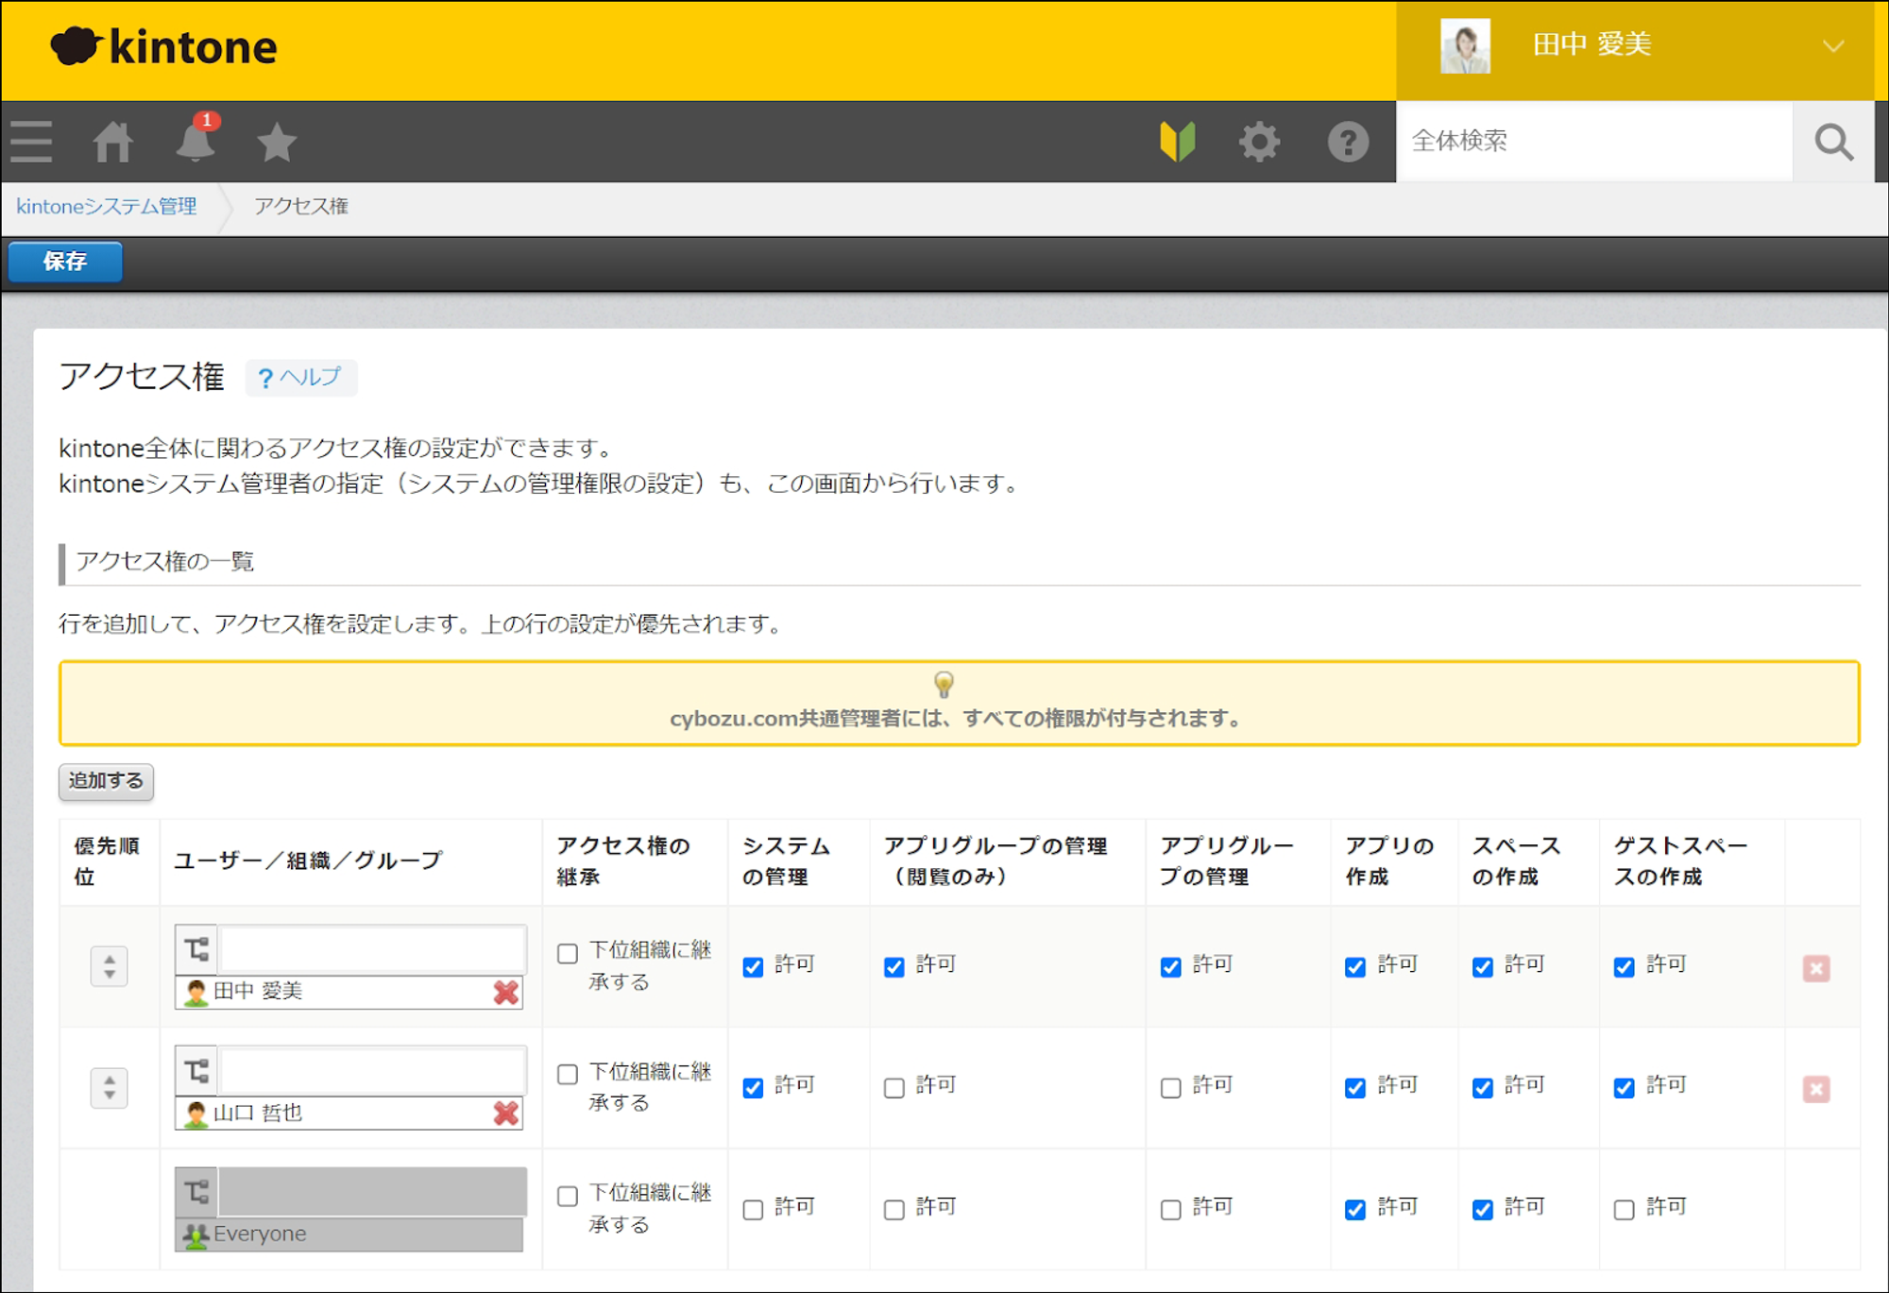Open the settings gear icon
This screenshot has width=1889, height=1293.
(1259, 142)
